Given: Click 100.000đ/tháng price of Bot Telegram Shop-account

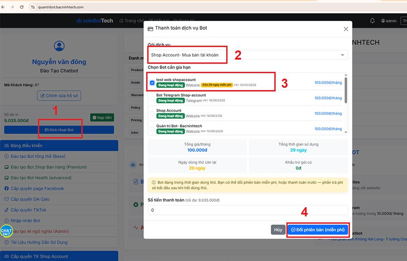Looking at the screenshot, I should tap(328, 98).
